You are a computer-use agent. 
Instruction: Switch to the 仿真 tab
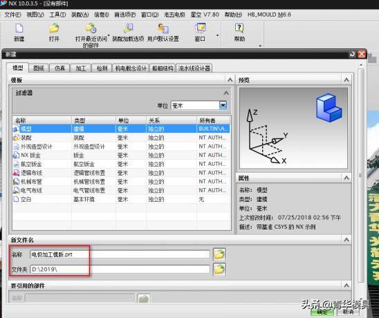click(59, 68)
